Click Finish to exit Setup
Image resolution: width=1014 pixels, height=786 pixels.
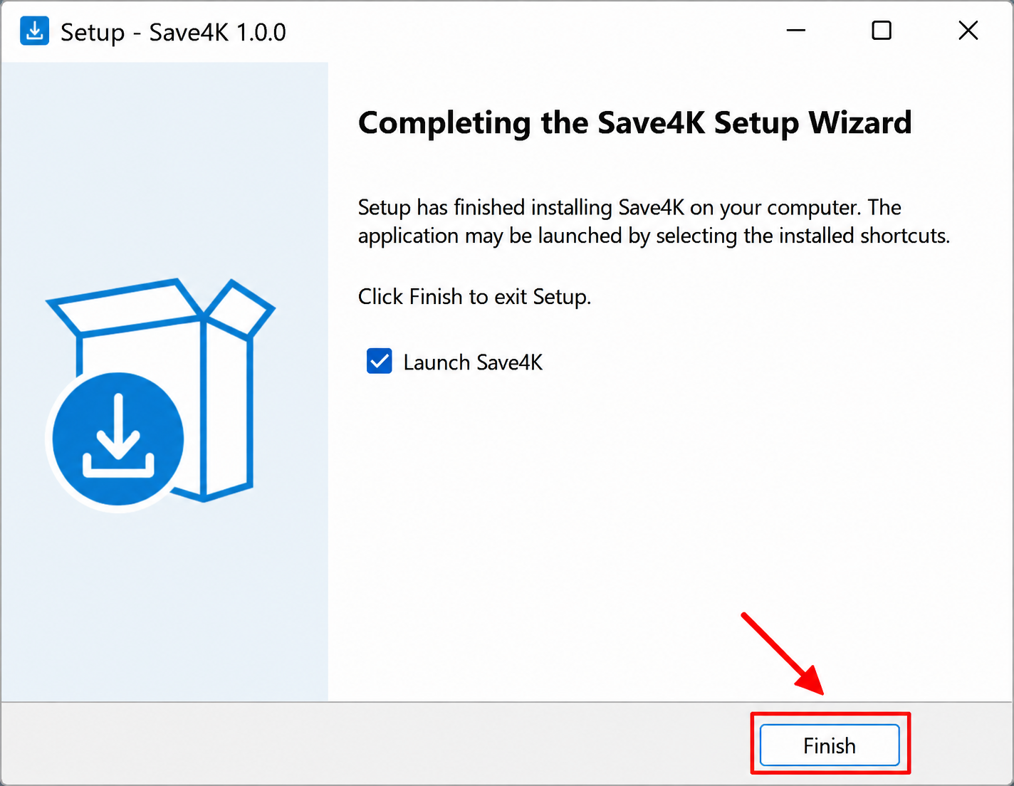click(x=830, y=745)
